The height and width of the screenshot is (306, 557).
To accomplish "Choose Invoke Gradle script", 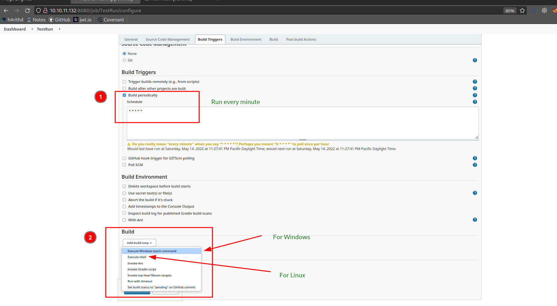I will [161, 269].
